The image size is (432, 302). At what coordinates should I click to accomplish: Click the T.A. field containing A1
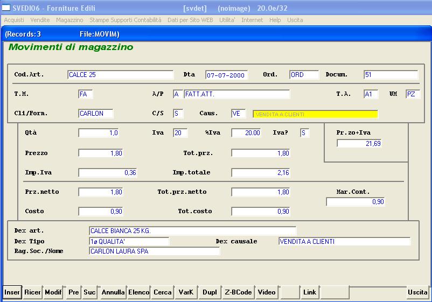pyautogui.click(x=371, y=94)
